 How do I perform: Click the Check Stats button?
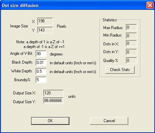point(120,70)
